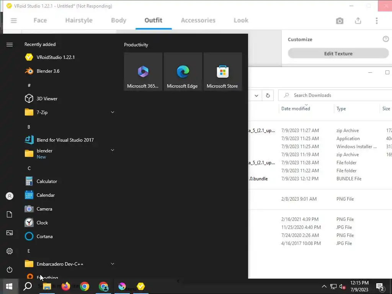Click the taskbar clock showing 12:15 PM
The width and height of the screenshot is (392, 294).
359,286
